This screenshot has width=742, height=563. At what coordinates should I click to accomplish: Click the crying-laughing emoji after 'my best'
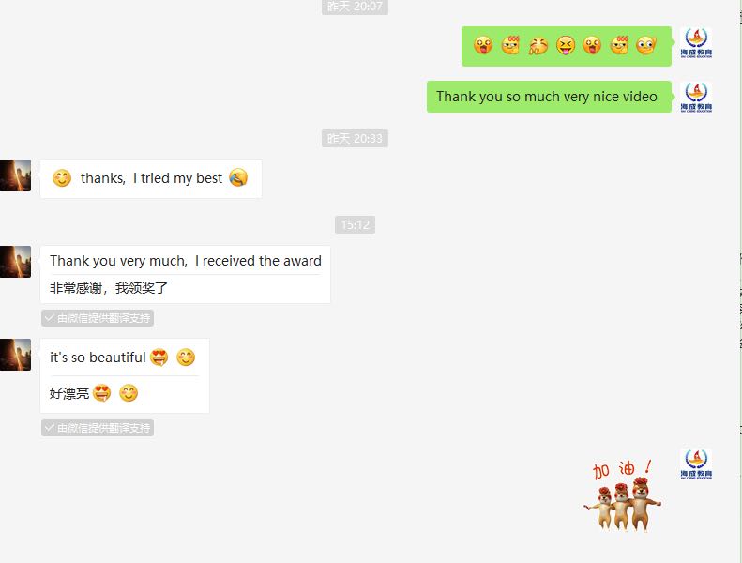238,178
